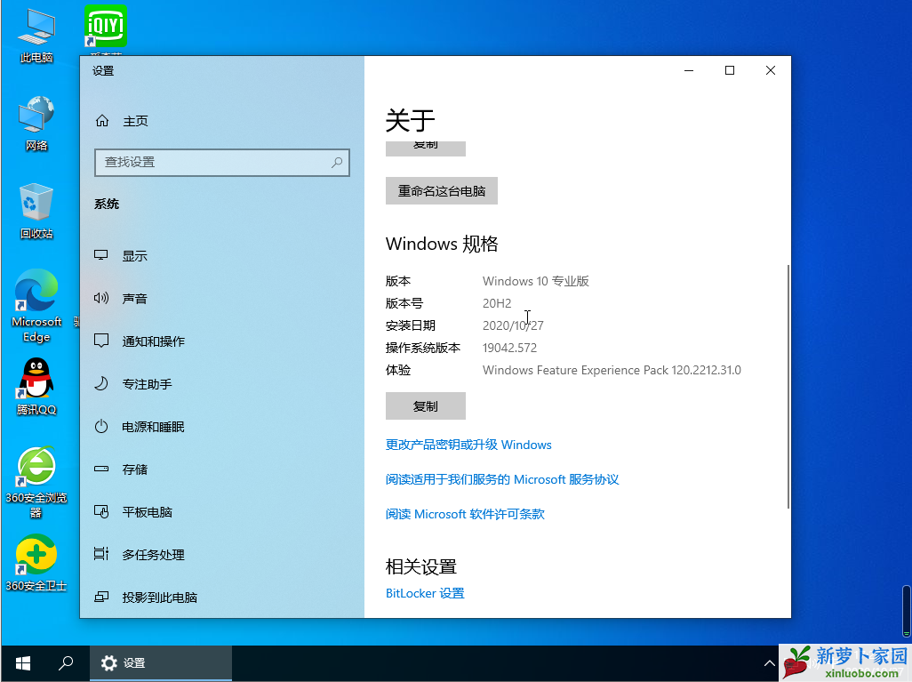The image size is (912, 682).
Task: Minimize the 设置 window
Action: [689, 70]
